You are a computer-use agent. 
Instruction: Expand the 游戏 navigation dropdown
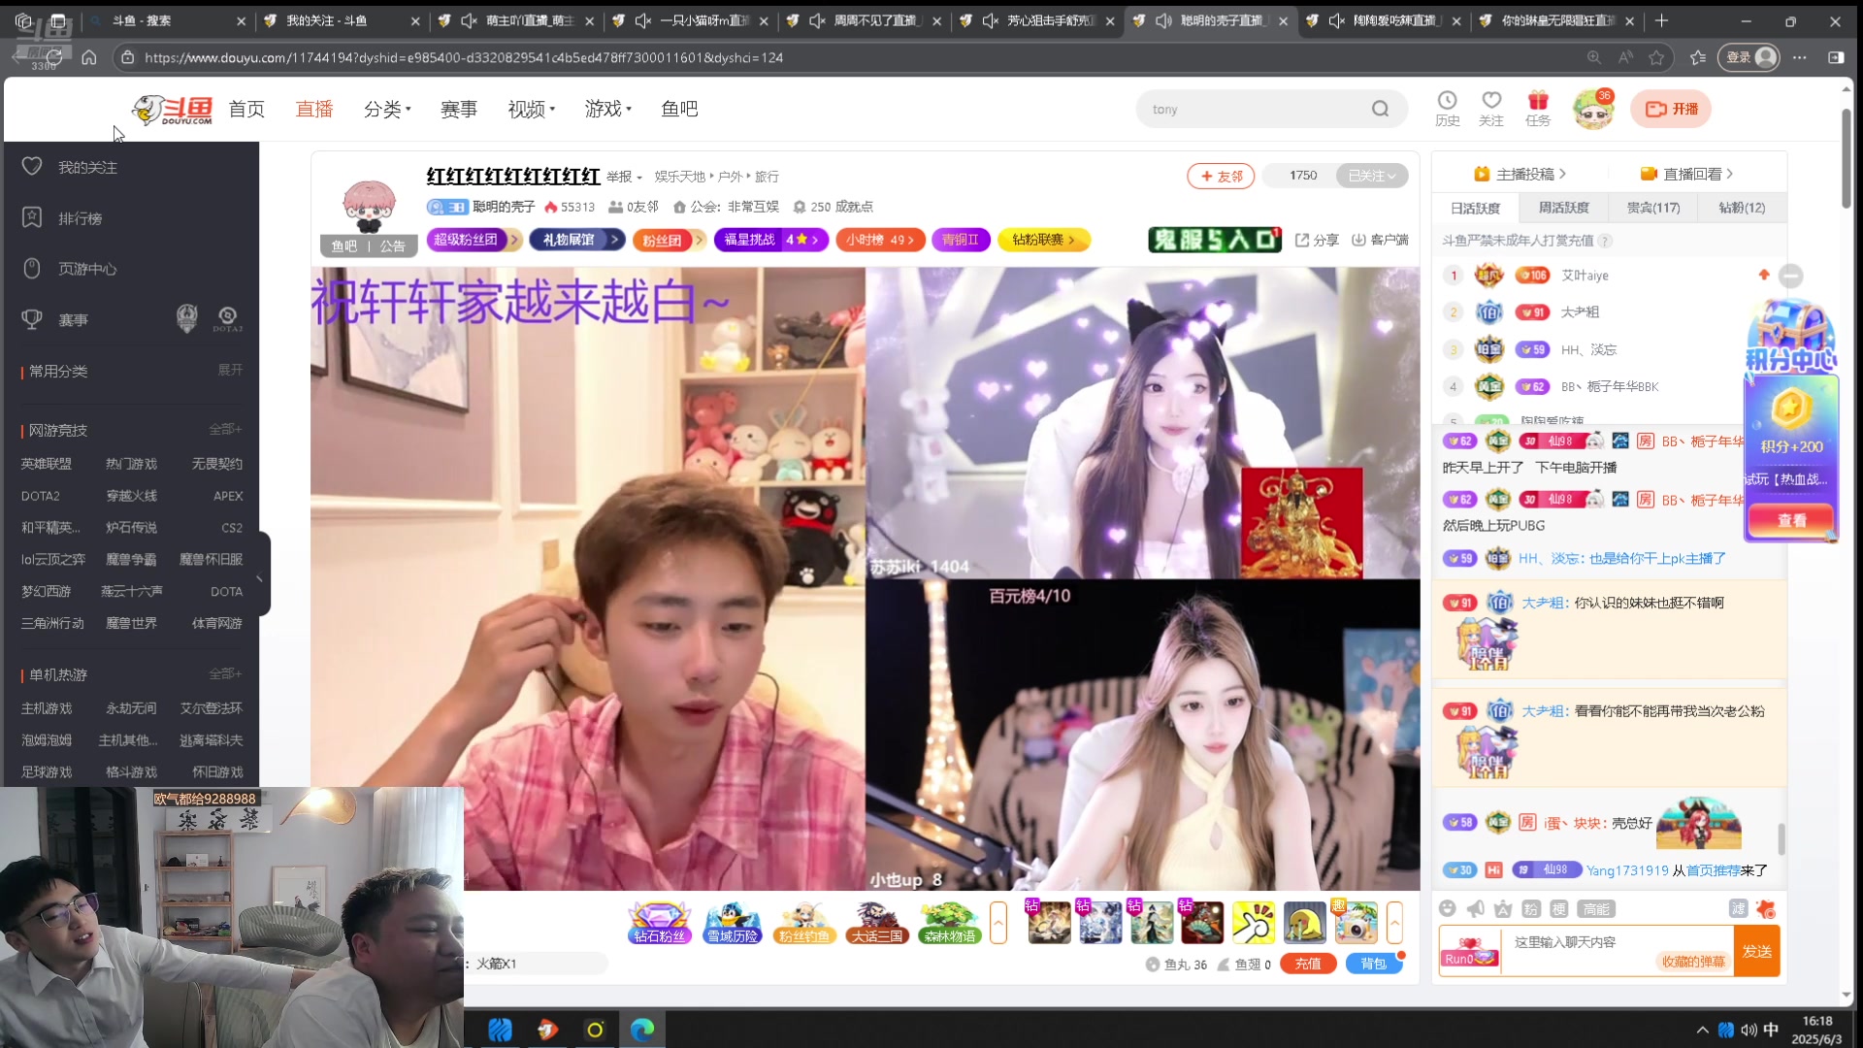coord(608,109)
